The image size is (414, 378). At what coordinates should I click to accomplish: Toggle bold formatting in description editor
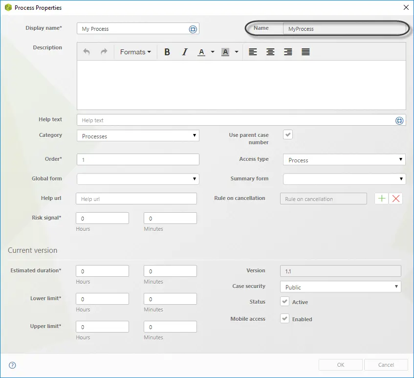coord(167,52)
